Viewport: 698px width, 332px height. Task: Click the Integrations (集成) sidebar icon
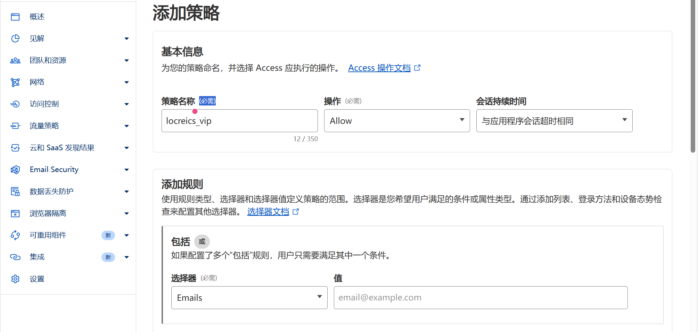click(x=15, y=257)
